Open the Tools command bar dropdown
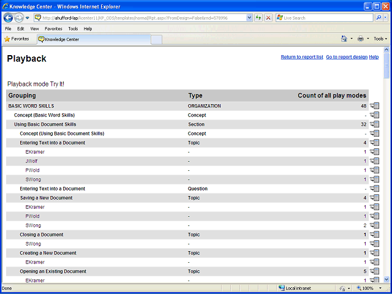The image size is (392, 294). [380, 39]
